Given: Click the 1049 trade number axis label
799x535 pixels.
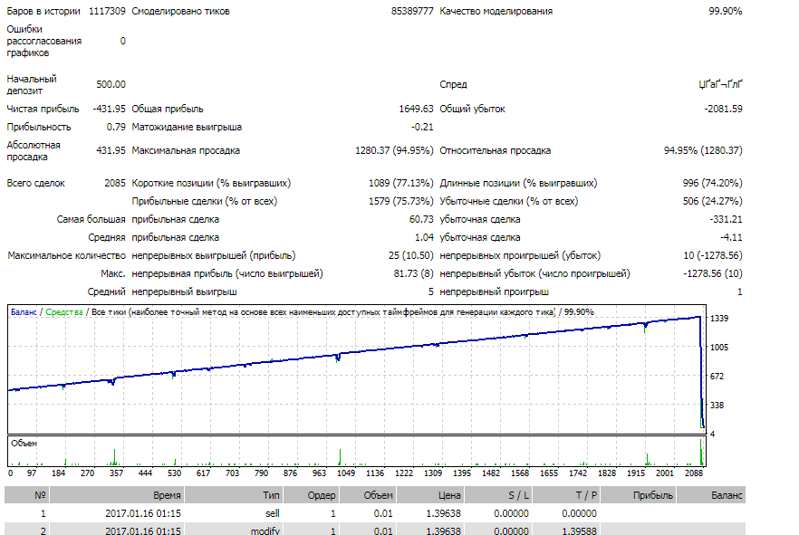Looking at the screenshot, I should [x=346, y=473].
